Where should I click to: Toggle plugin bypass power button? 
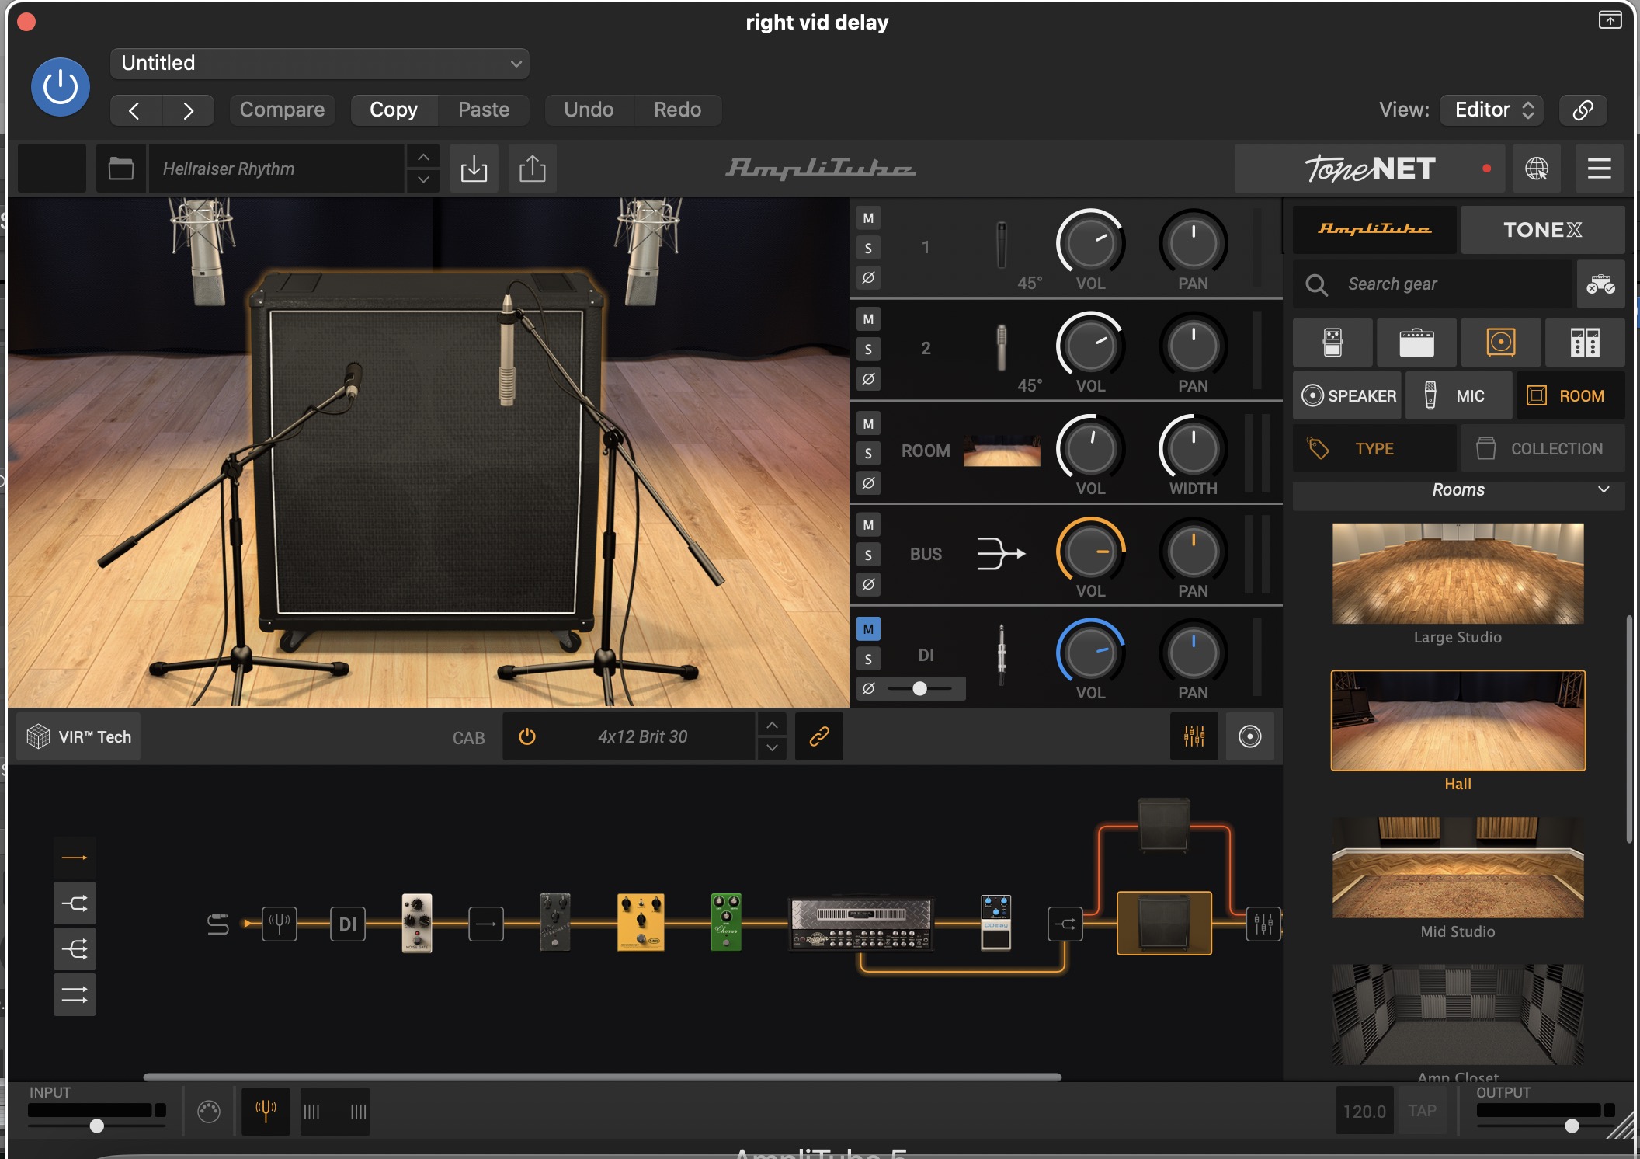coord(61,87)
